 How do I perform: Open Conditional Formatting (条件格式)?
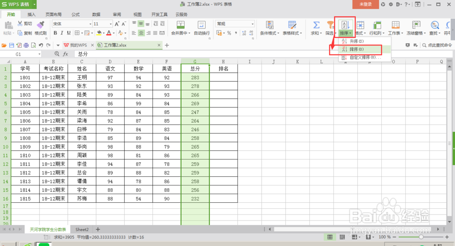coord(269,28)
